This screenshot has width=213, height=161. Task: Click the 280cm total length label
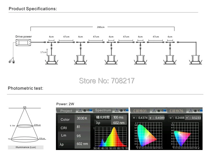[x=101, y=27]
